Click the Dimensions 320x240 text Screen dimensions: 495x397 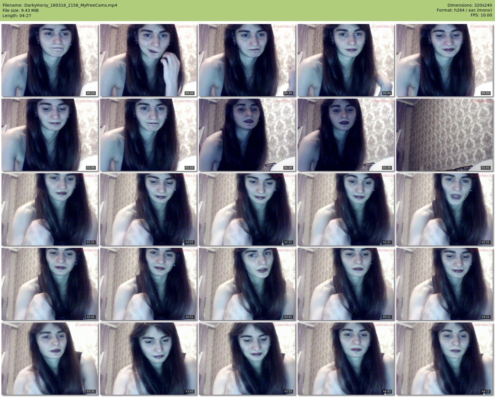tap(470, 5)
